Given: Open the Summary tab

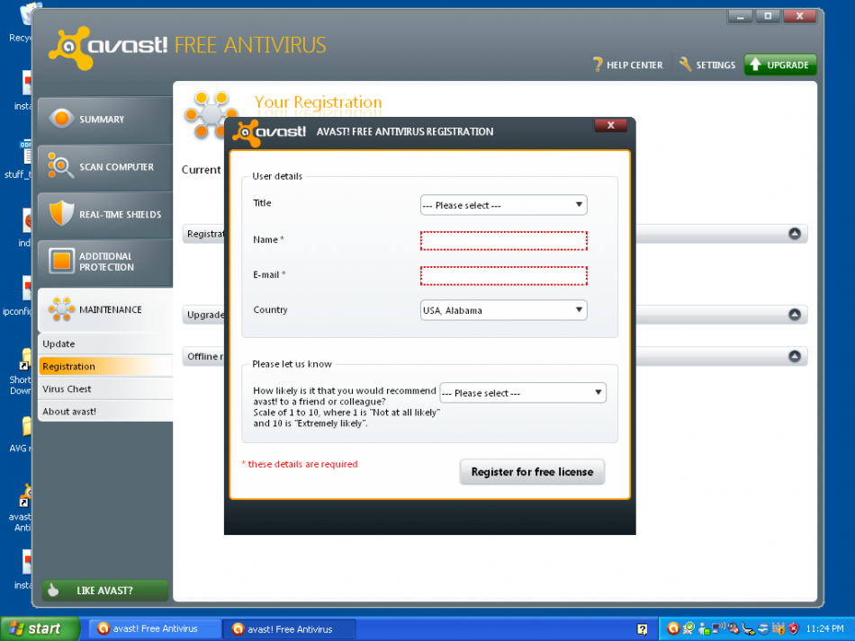Looking at the screenshot, I should click(105, 120).
